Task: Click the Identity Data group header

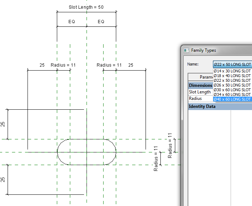Action: (x=220, y=106)
